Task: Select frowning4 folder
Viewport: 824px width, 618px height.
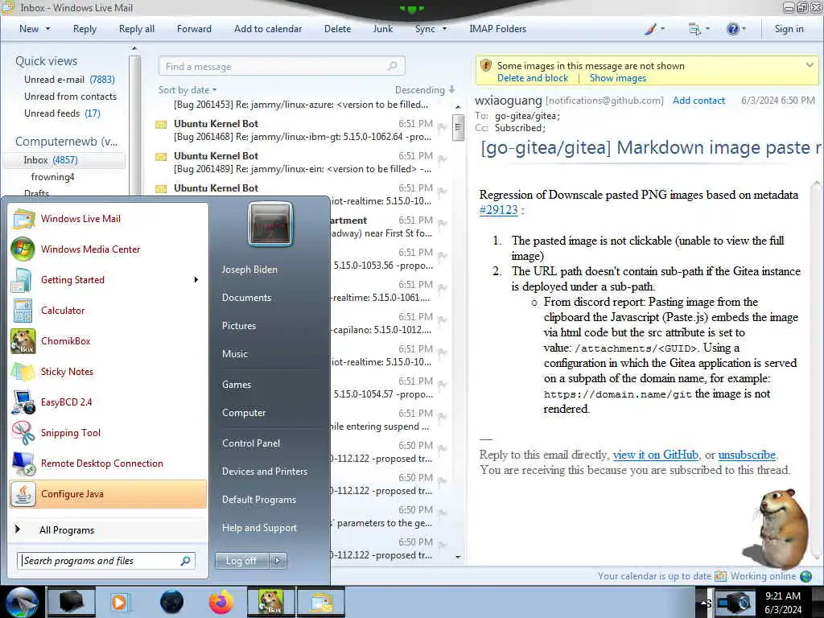Action: pos(52,176)
